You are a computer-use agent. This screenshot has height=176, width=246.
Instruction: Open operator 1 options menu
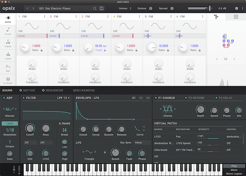[45, 17]
